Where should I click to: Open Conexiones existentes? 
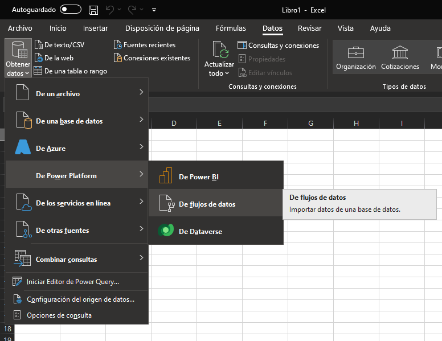[x=152, y=57]
